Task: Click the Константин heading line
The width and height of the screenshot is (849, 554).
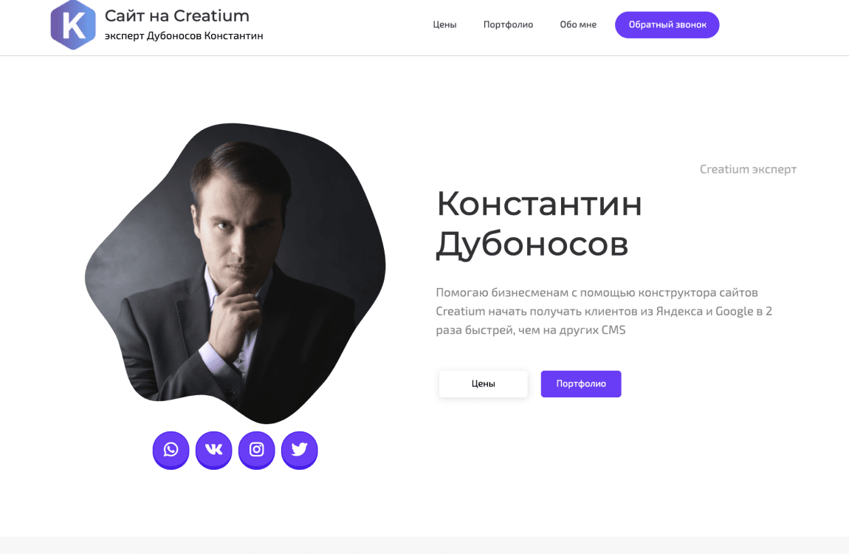Action: tap(539, 204)
